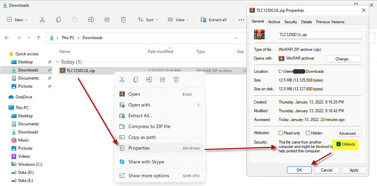The width and height of the screenshot is (377, 186).
Task: Click the Delete icon in context menu
Action: point(176,80)
